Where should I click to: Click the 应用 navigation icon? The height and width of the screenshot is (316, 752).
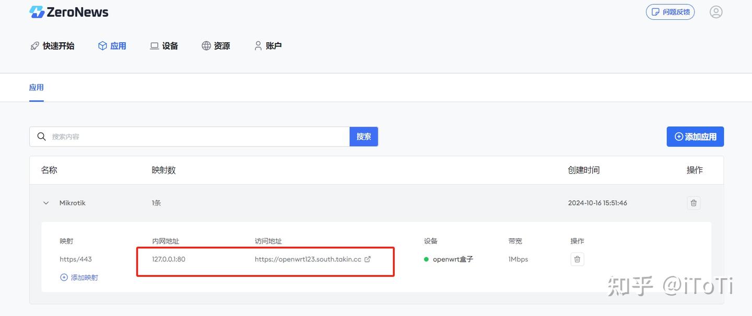click(102, 46)
